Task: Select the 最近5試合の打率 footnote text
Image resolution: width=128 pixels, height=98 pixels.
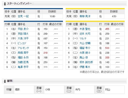Action: pyautogui.click(x=102, y=72)
